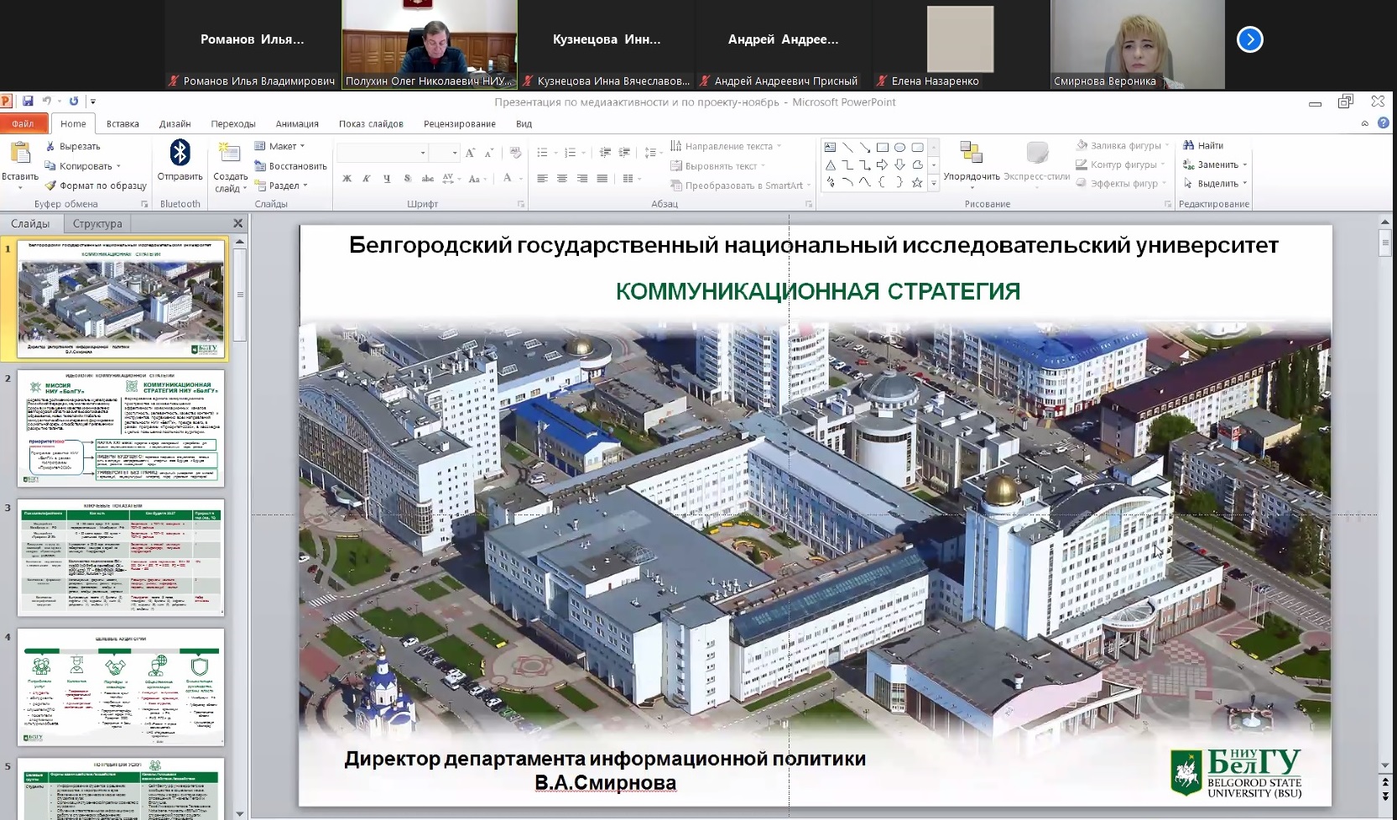The height and width of the screenshot is (820, 1397).
Task: Click the Вырезать (cut) scissors icon
Action: [51, 146]
